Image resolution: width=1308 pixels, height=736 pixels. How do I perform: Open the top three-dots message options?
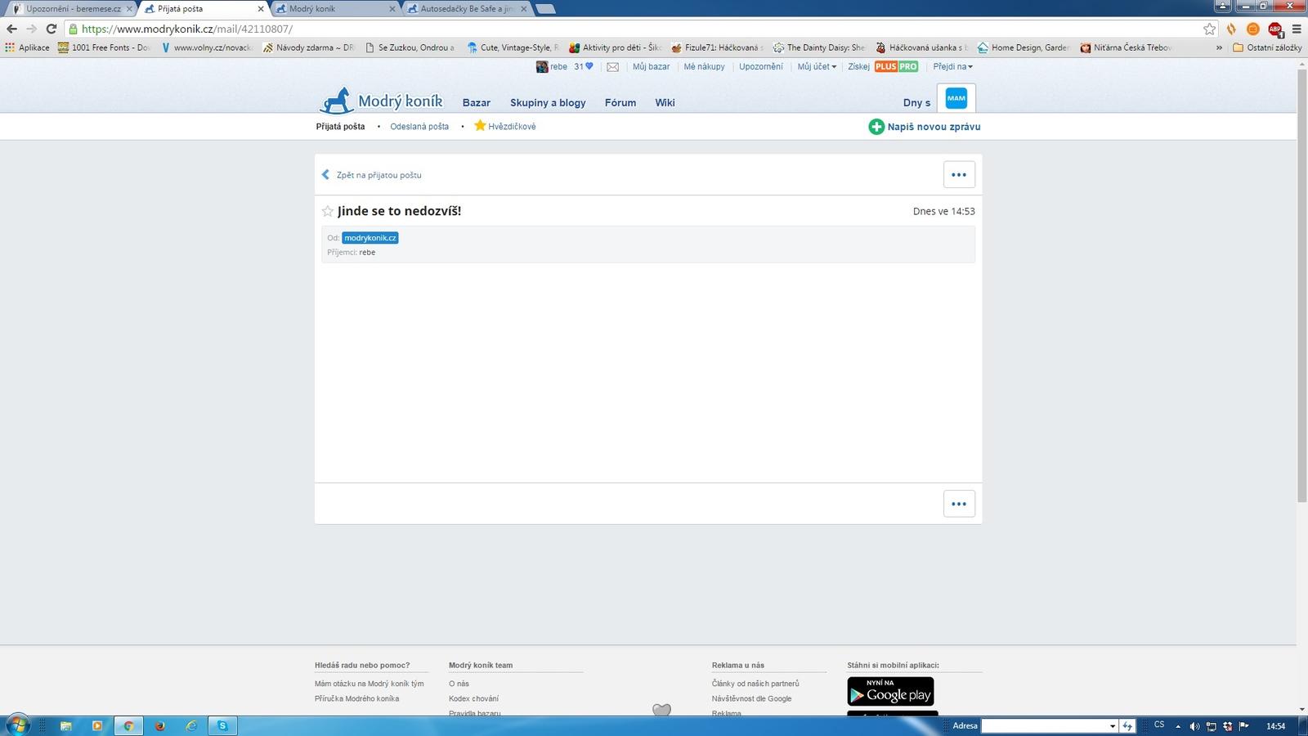[x=959, y=174]
